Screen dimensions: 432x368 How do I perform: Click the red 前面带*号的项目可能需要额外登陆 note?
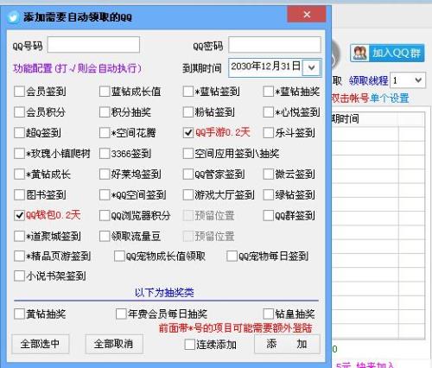[236, 328]
